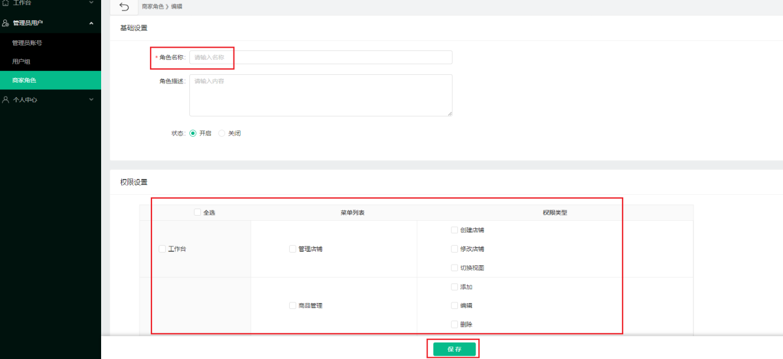Check the 全选 checkbox
Screen dimensions: 783x359
click(x=198, y=212)
